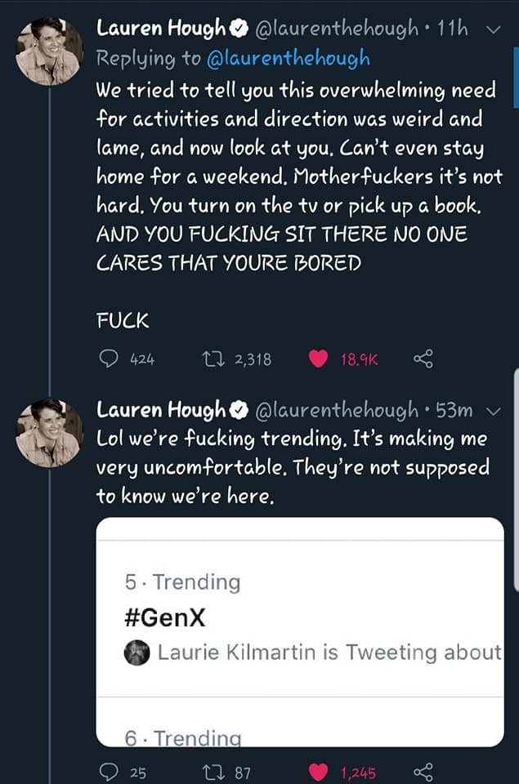Viewport: 519px width, 784px height.
Task: Click Laurie Kilmartin's small avatar icon
Action: [136, 653]
